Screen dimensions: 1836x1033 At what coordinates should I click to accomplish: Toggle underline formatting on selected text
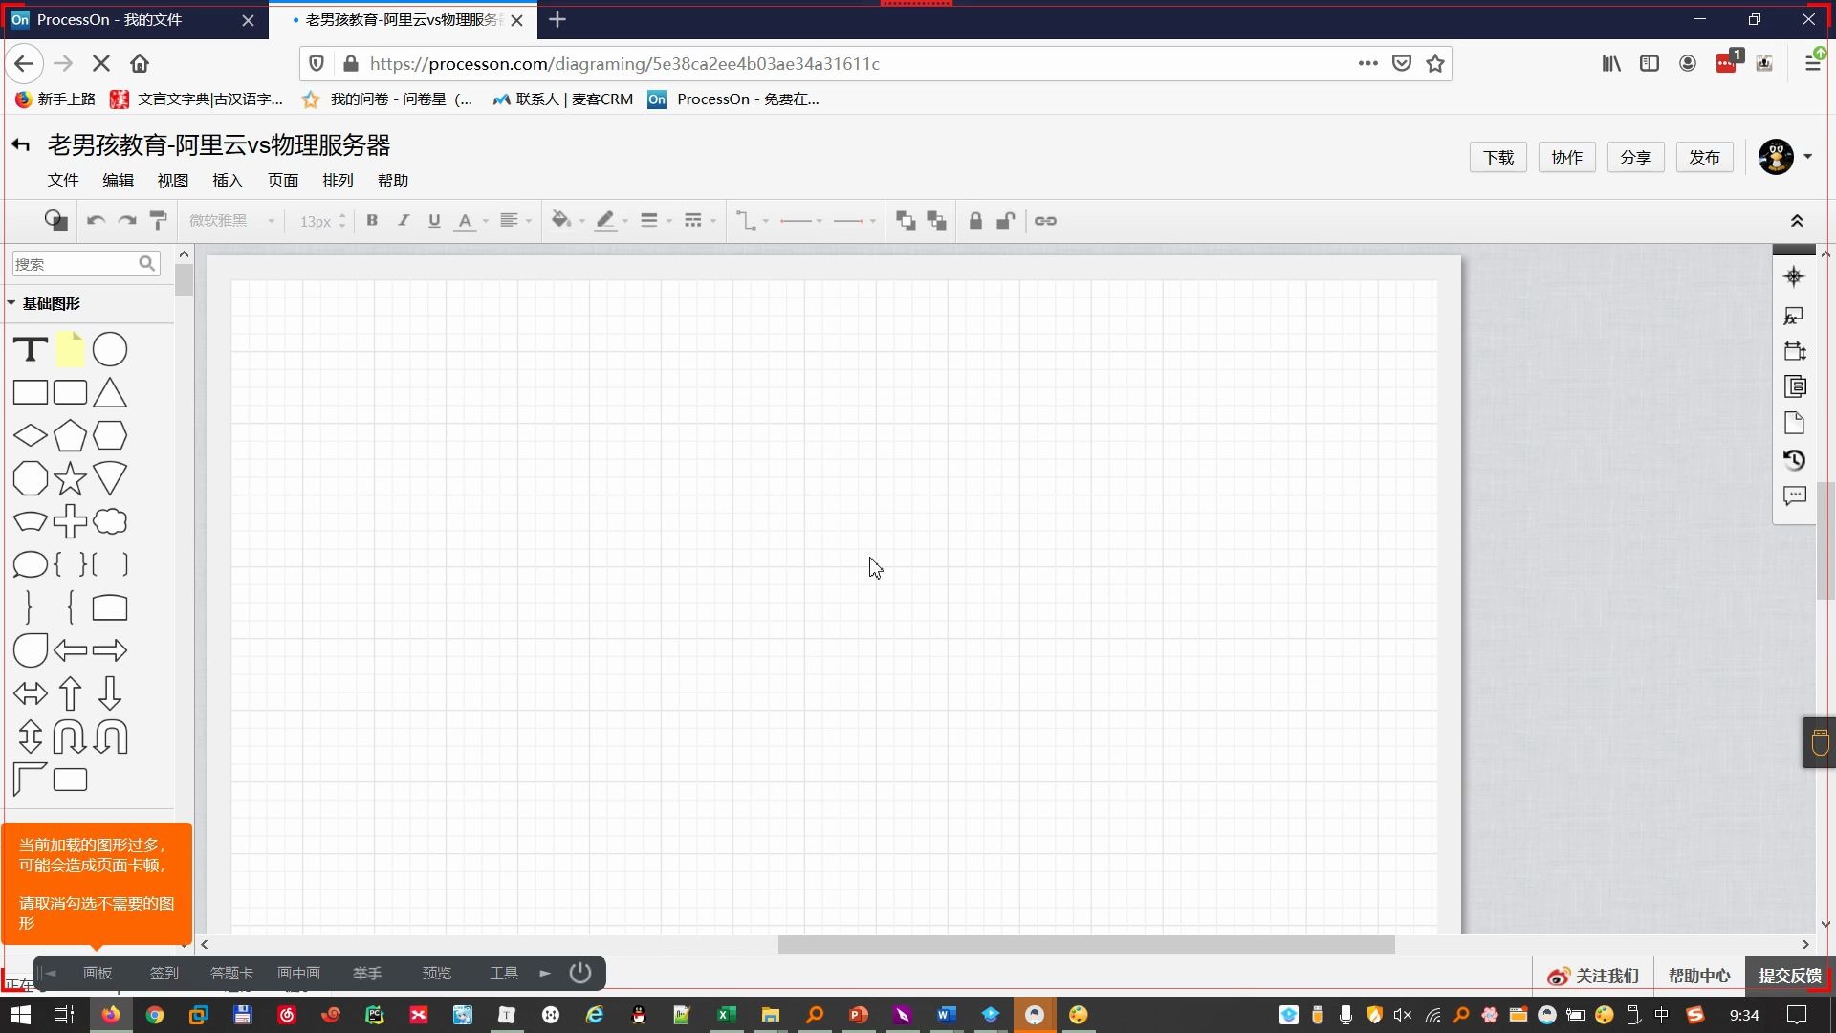click(x=434, y=221)
